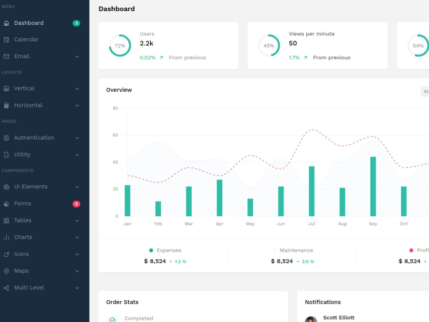Toggle the Profit legend item
Viewport: 429px width, 322px height.
pyautogui.click(x=419, y=251)
